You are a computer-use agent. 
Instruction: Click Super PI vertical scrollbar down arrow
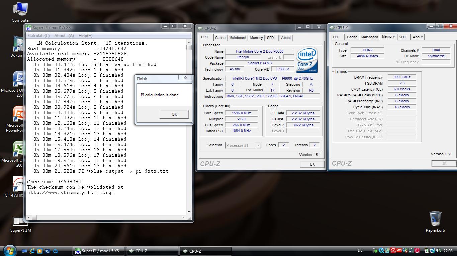pos(189,212)
